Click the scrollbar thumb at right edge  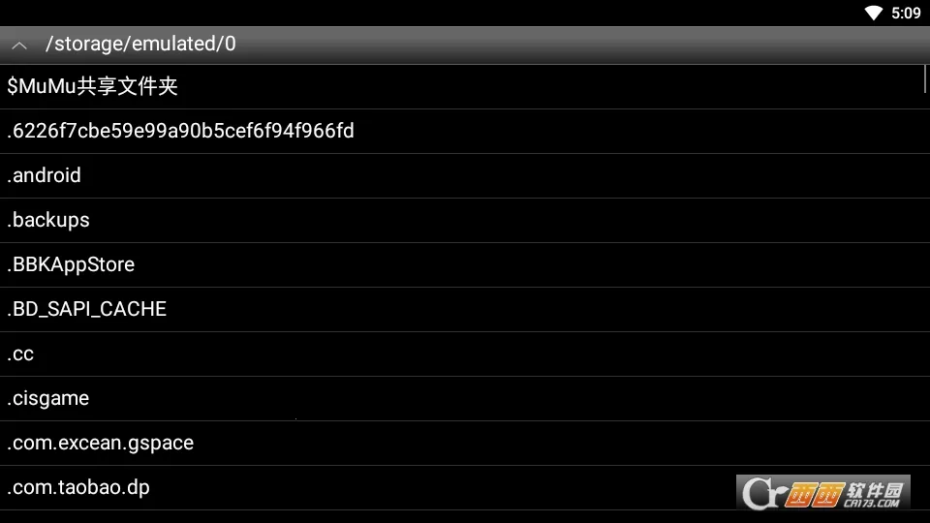tap(924, 78)
